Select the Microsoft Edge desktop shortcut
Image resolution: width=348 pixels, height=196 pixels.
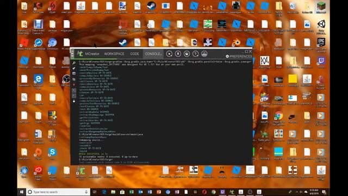38,82
